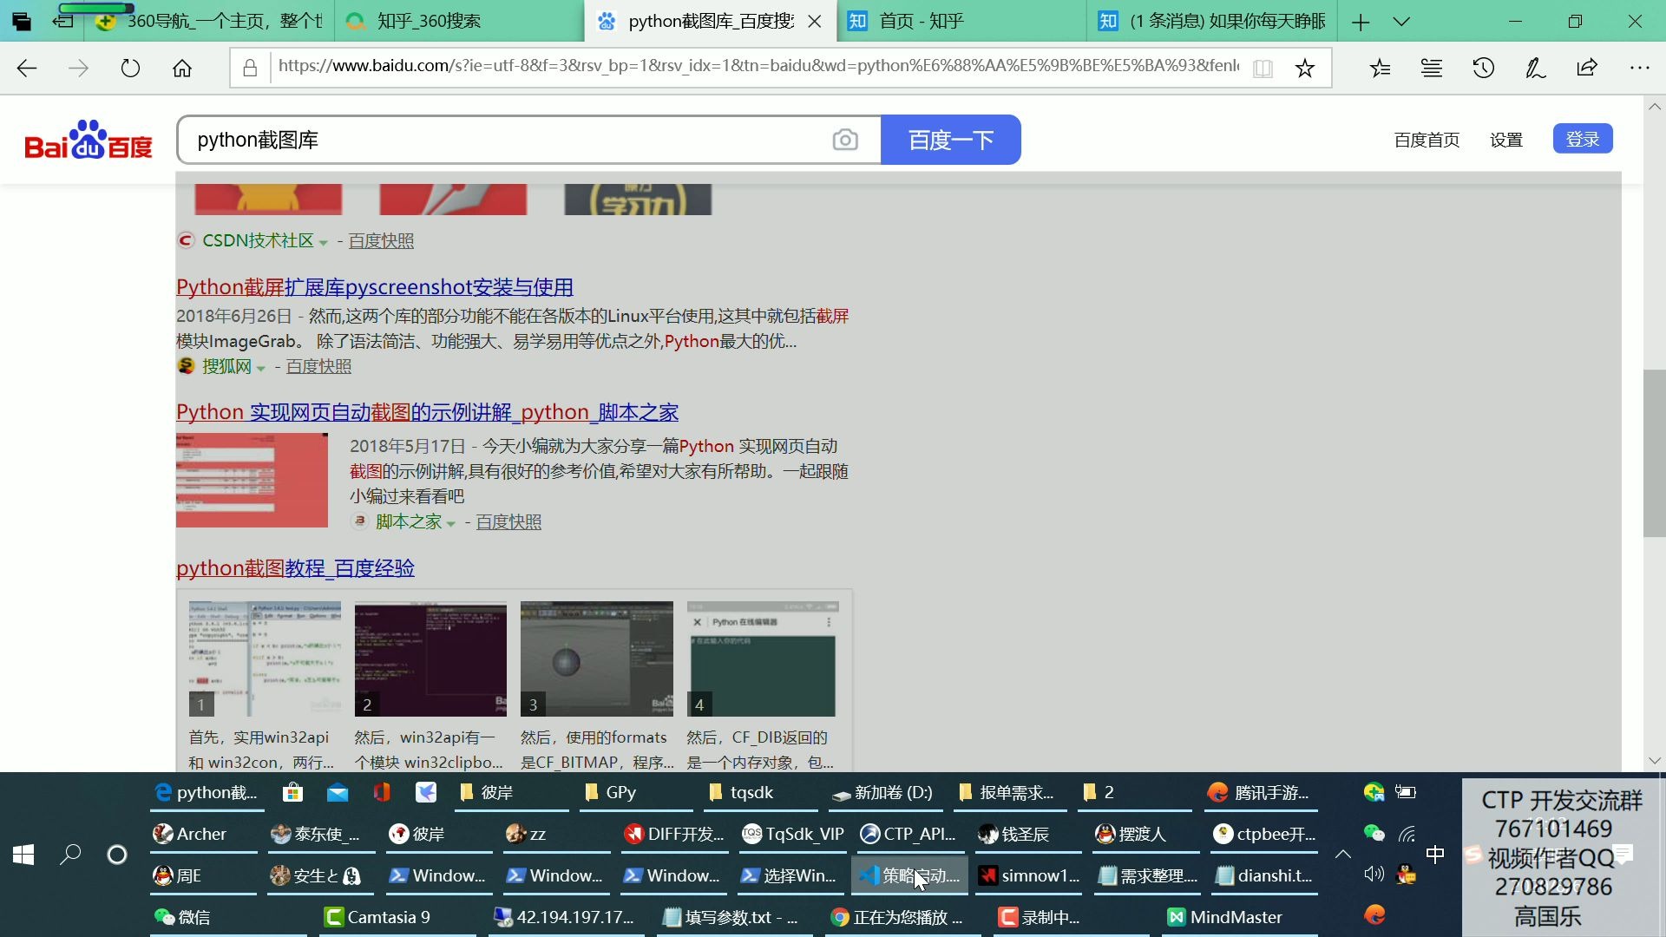Viewport: 1666px width, 937px height.
Task: Open 百度首页 link
Action: (x=1427, y=140)
